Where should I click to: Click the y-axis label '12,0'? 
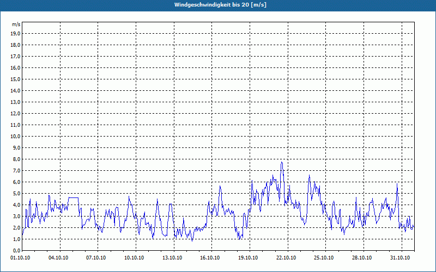pyautogui.click(x=16, y=114)
